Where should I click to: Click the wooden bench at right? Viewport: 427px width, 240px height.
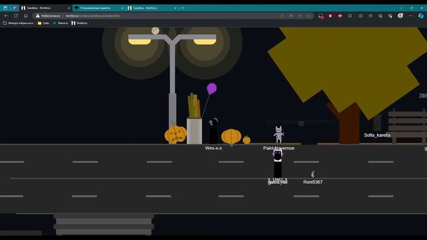coord(407,126)
